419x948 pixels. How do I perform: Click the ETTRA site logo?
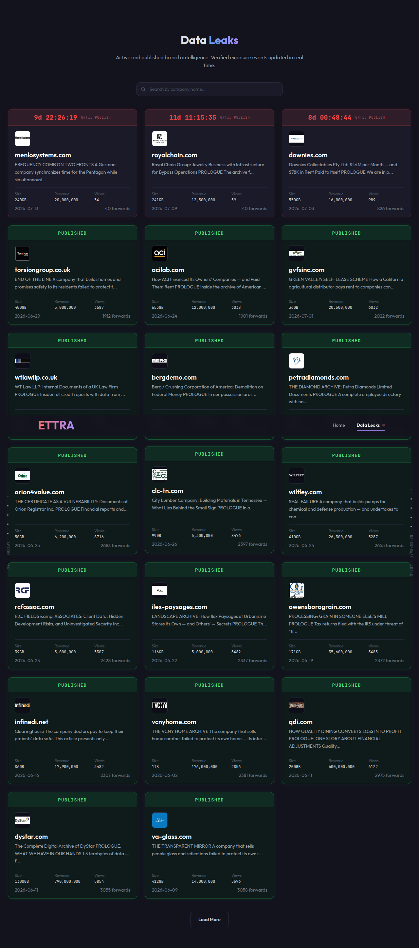tap(56, 425)
